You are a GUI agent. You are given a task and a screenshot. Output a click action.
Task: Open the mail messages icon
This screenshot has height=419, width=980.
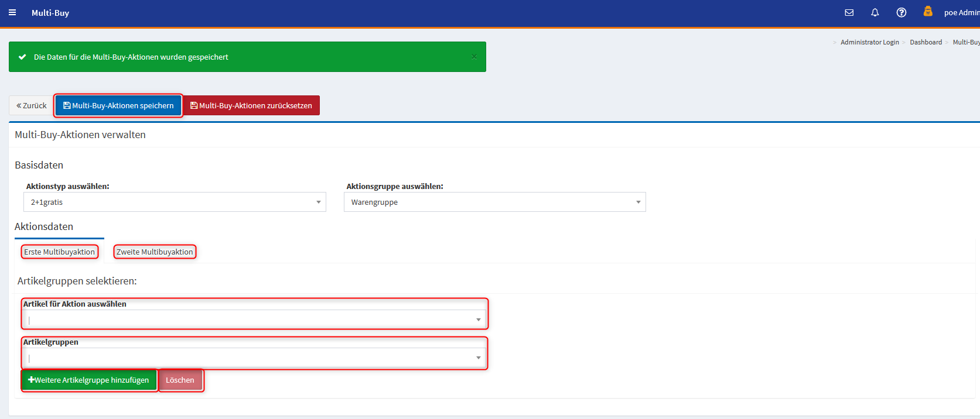click(849, 12)
